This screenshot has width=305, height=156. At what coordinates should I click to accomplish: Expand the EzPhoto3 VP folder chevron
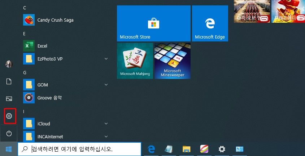coord(106,59)
